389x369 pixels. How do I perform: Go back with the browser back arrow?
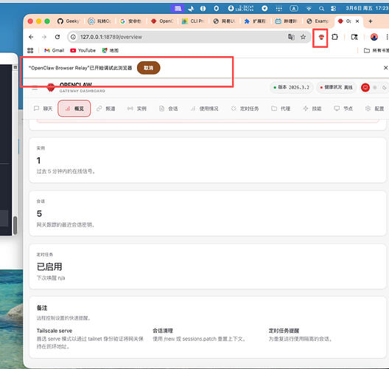[x=31, y=37]
